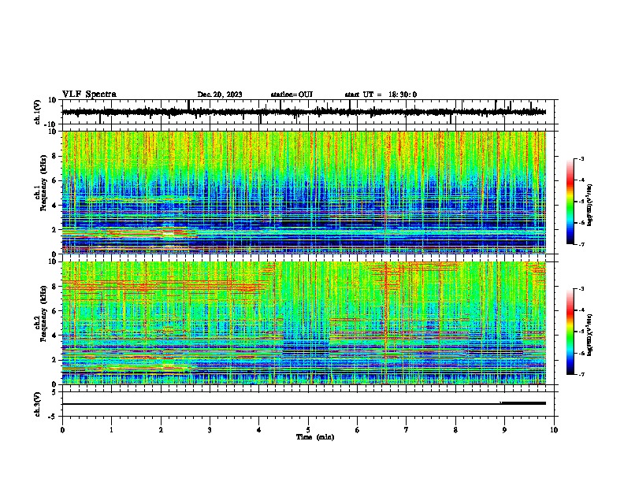
Task: Click inside the ch.2 spectrogram panel
Action: [304, 323]
